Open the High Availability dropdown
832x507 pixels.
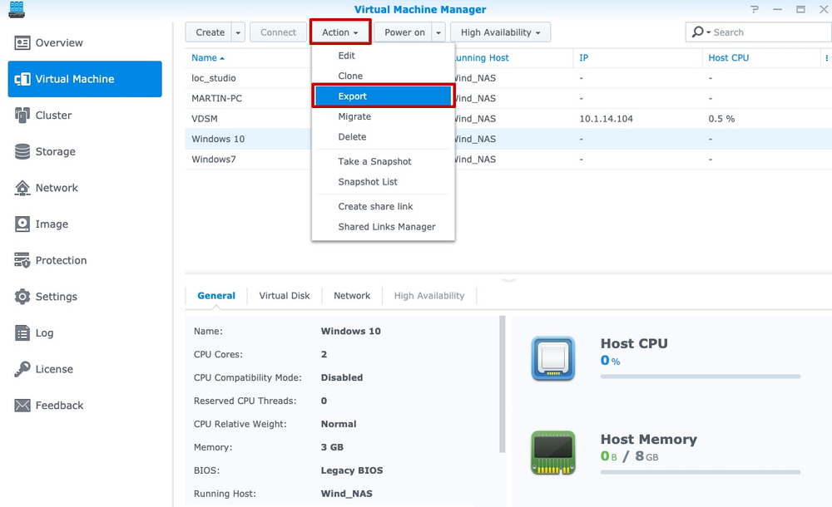[500, 32]
